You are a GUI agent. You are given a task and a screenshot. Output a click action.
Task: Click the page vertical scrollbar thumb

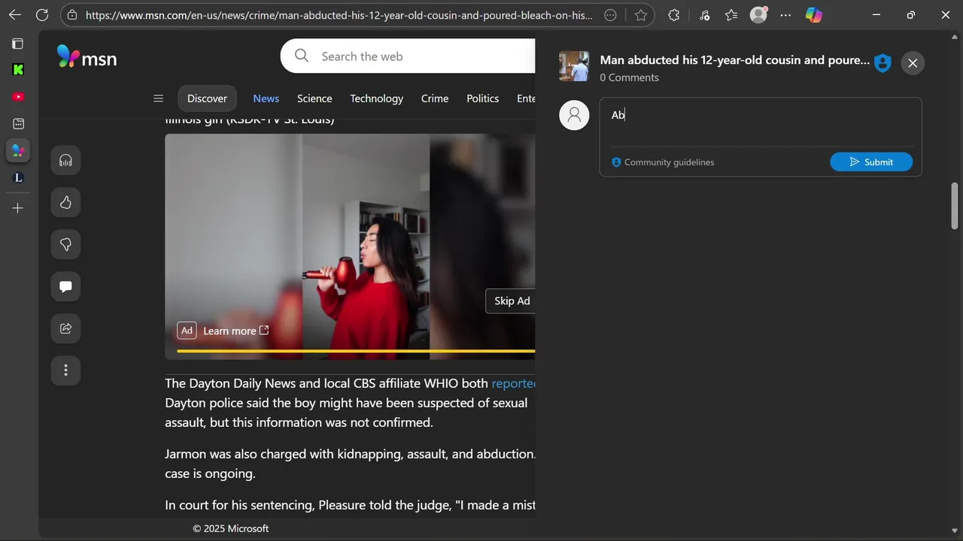coord(955,205)
